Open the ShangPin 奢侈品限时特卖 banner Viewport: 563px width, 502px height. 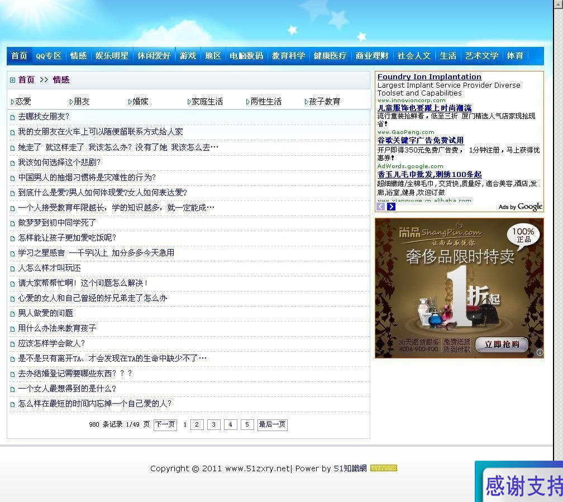coord(459,288)
